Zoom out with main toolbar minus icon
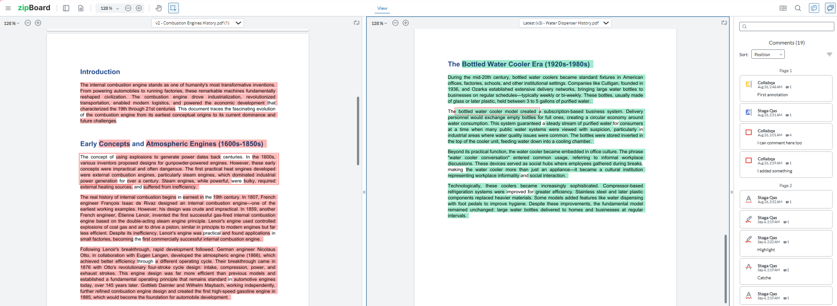The width and height of the screenshot is (837, 306). pos(128,8)
